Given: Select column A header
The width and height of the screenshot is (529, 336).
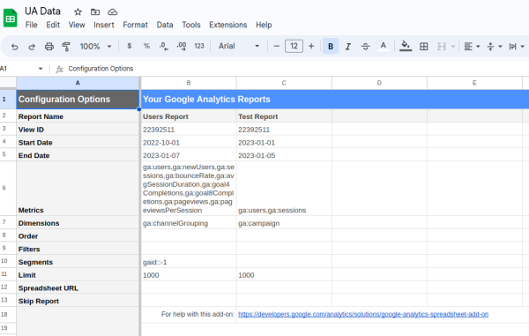Looking at the screenshot, I should tap(78, 83).
